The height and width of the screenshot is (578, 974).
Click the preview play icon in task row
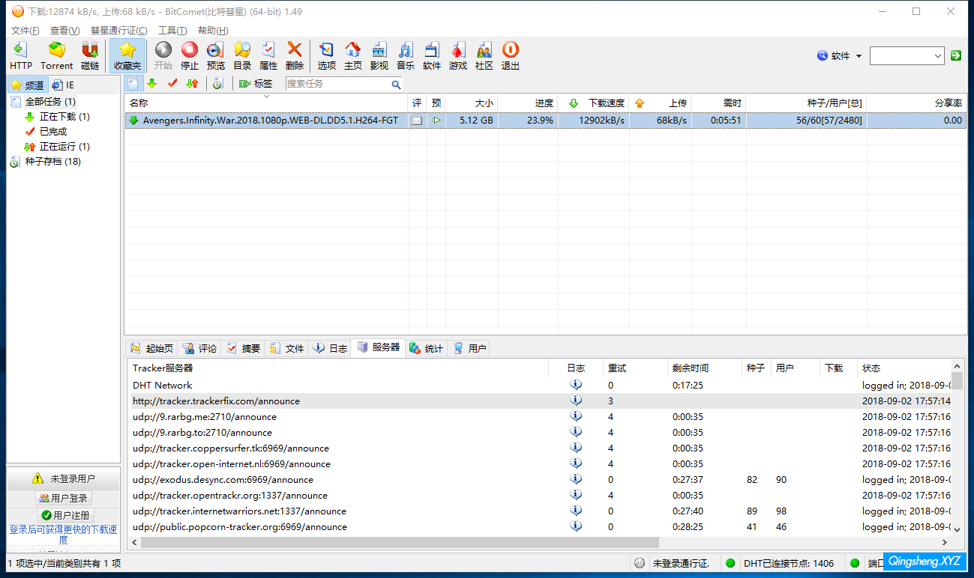pyautogui.click(x=436, y=120)
